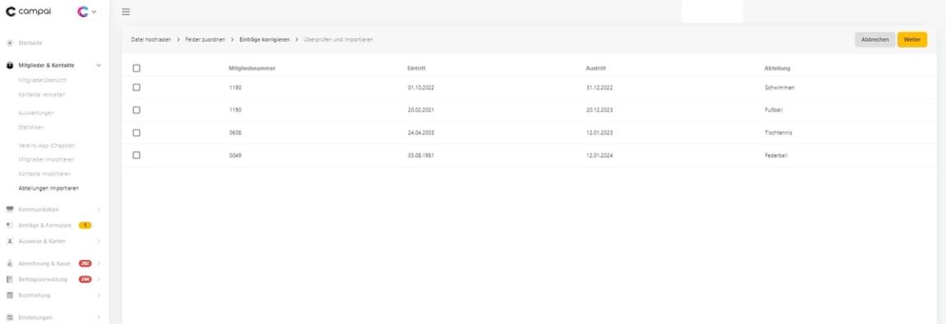The width and height of the screenshot is (946, 324).
Task: Open Mitglieder importieren in sidebar
Action: 47,160
